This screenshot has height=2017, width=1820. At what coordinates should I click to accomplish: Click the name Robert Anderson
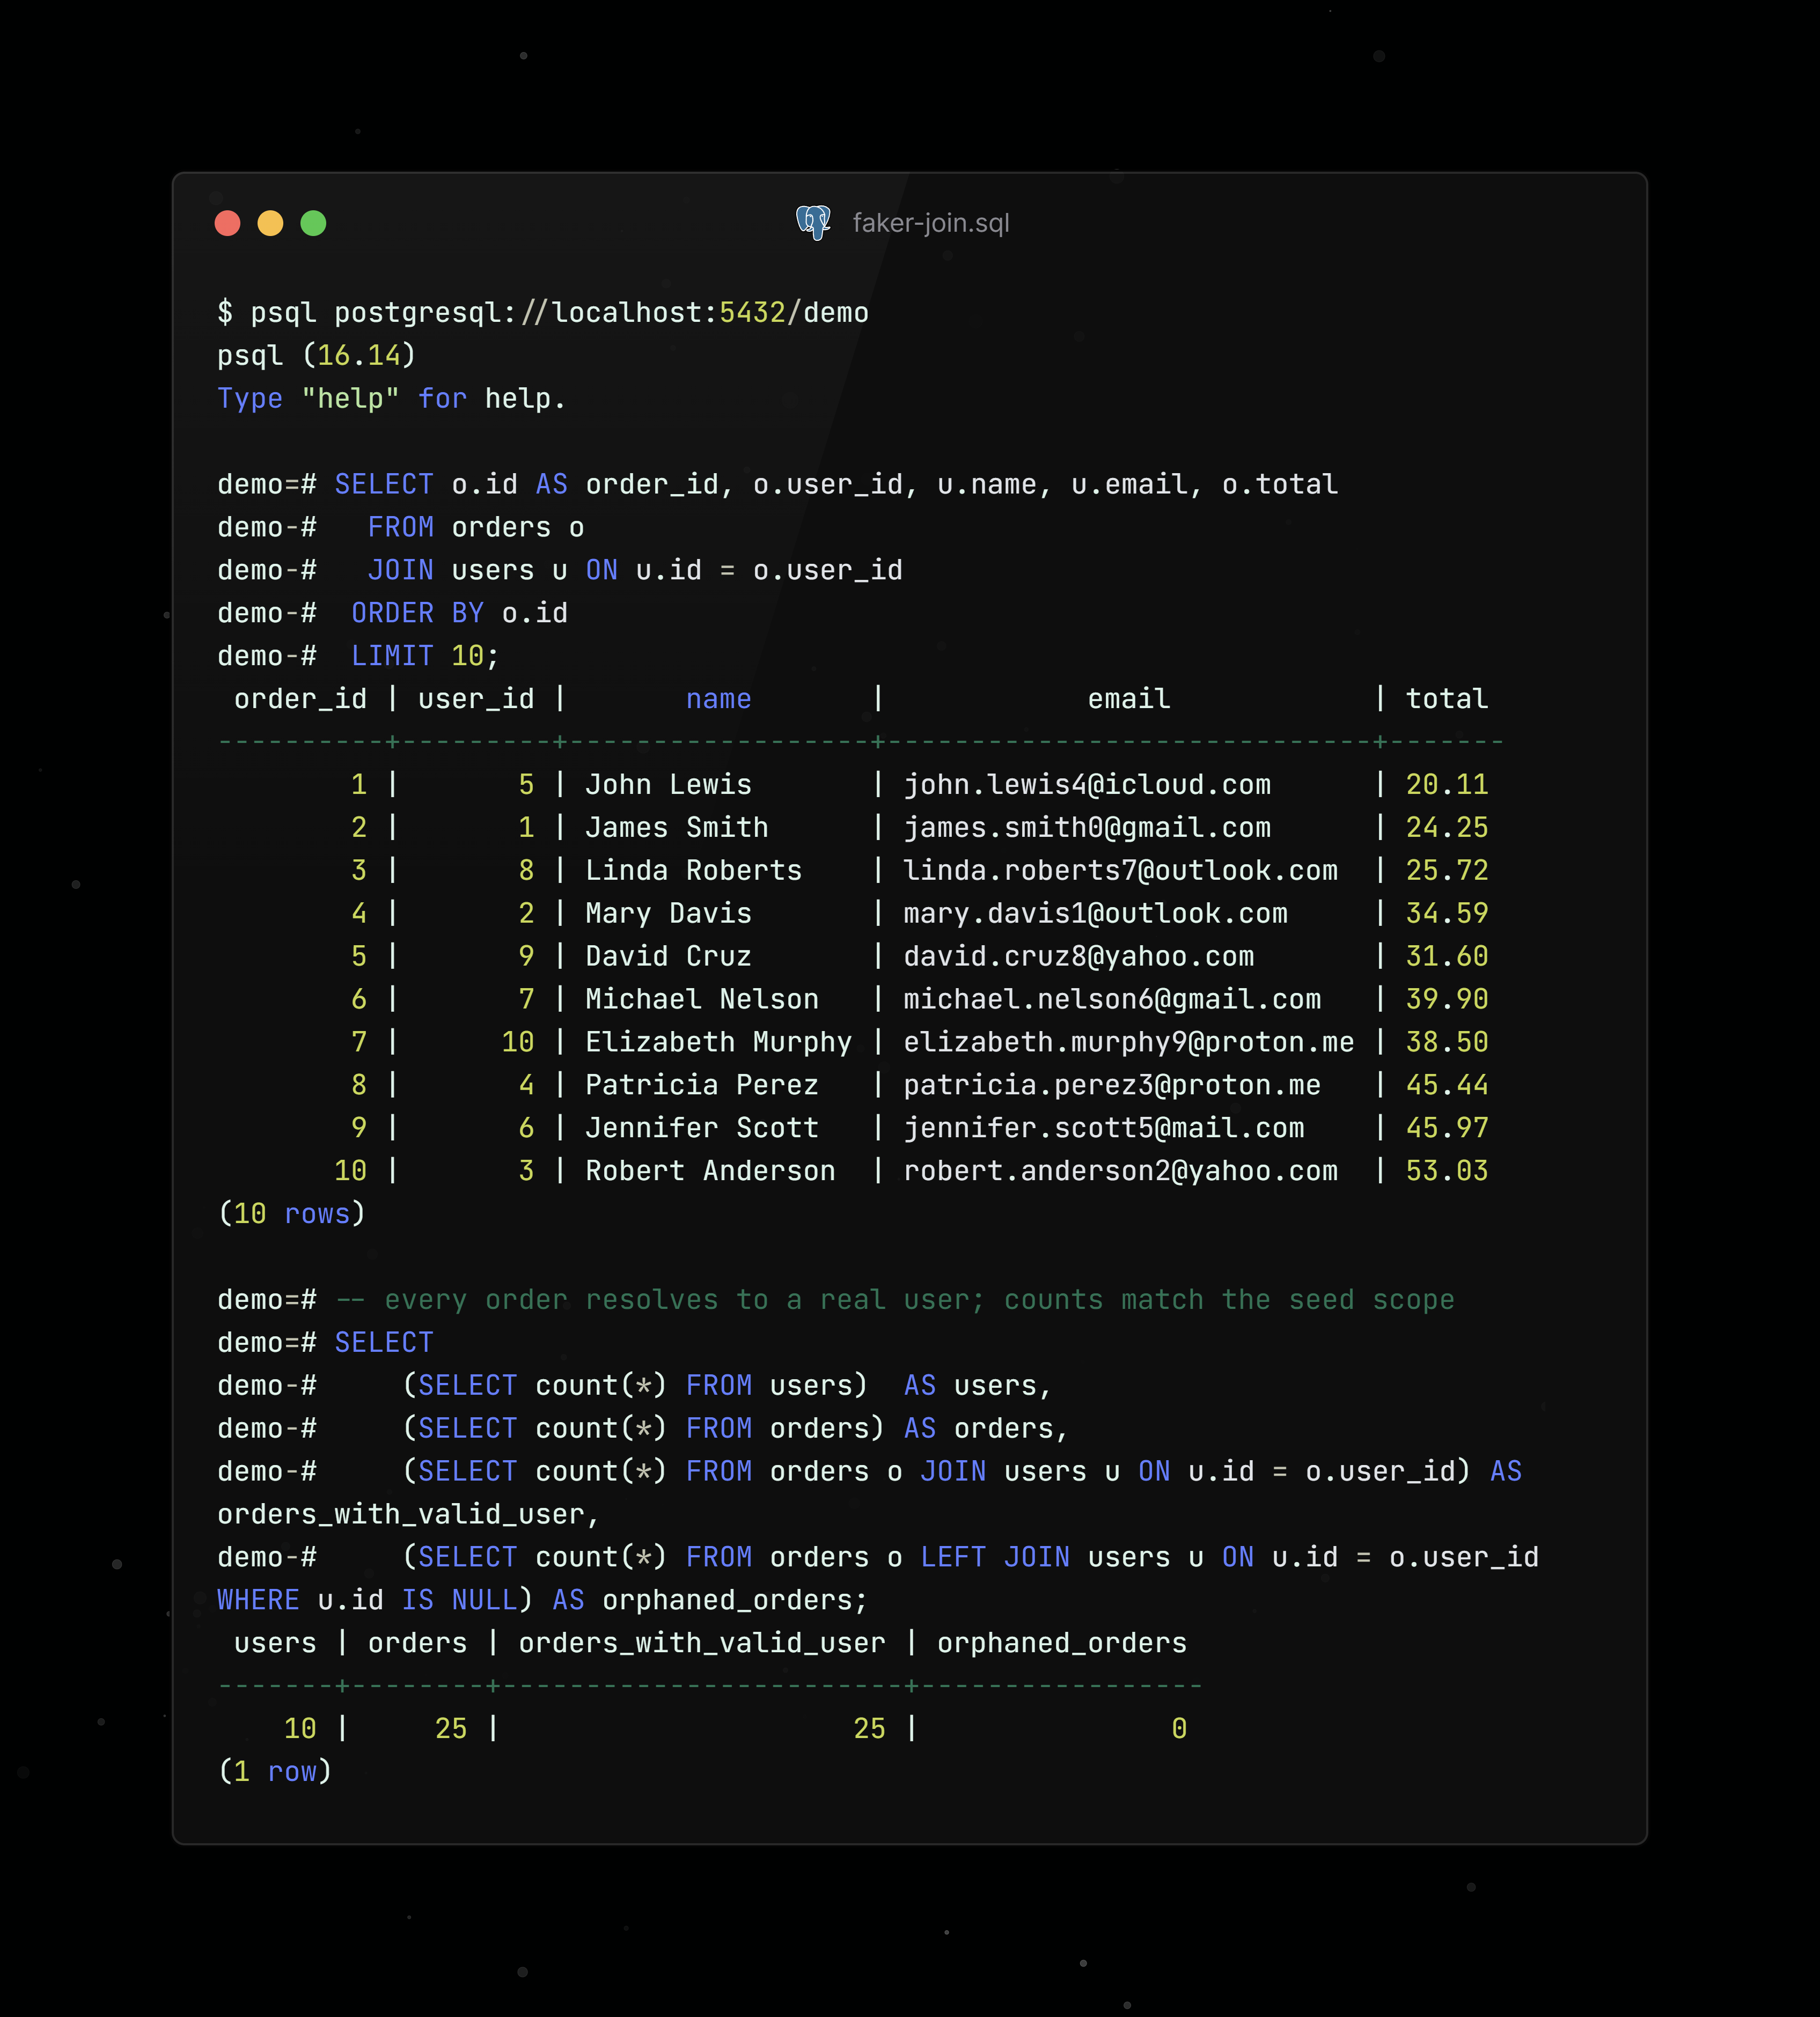(x=710, y=1172)
